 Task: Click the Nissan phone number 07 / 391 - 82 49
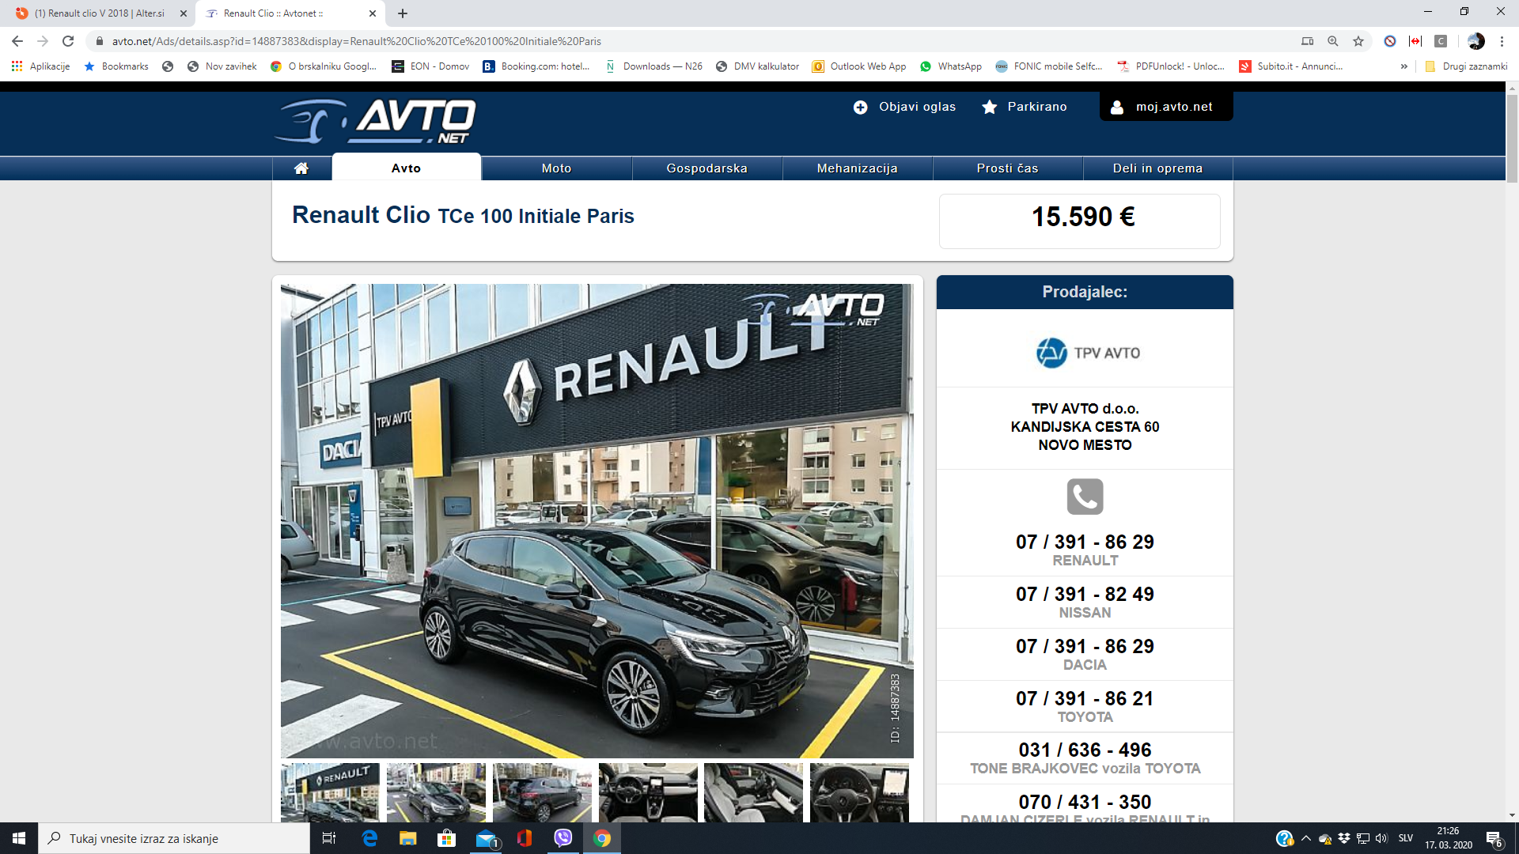click(x=1085, y=594)
